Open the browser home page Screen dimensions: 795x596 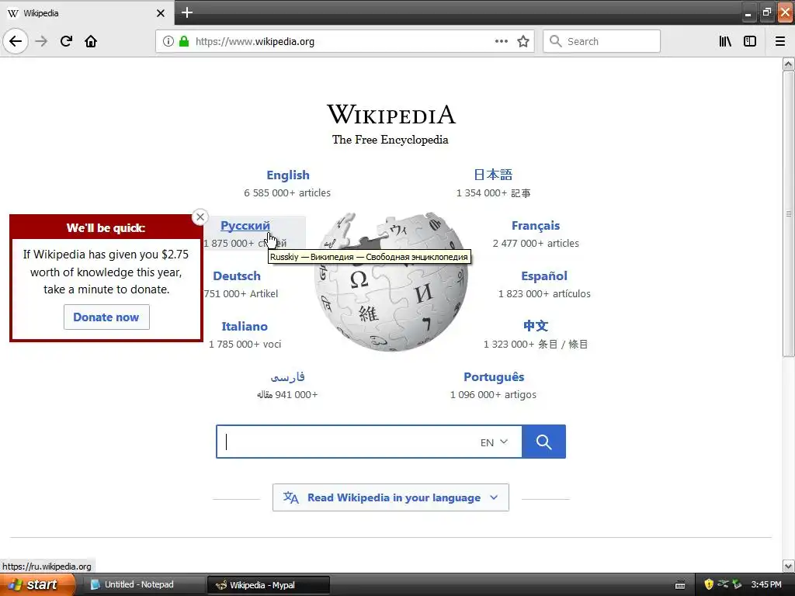point(91,41)
